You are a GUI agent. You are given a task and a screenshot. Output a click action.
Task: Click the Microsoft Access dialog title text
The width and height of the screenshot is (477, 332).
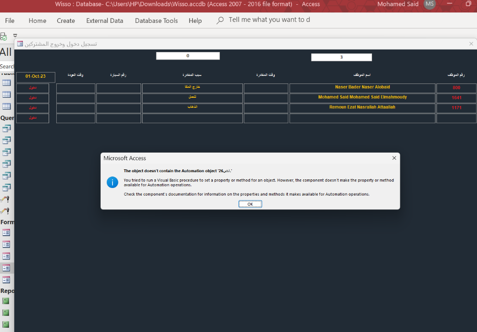pos(124,158)
